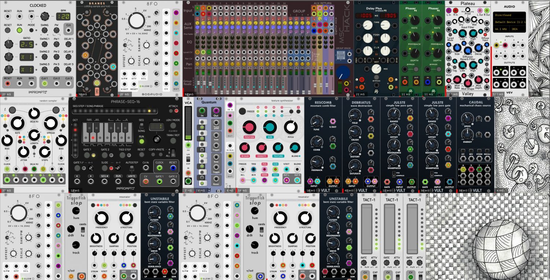Click the RATIO display reading 2,5 on Clocked
The height and width of the screenshot is (280, 550).
(27, 44)
